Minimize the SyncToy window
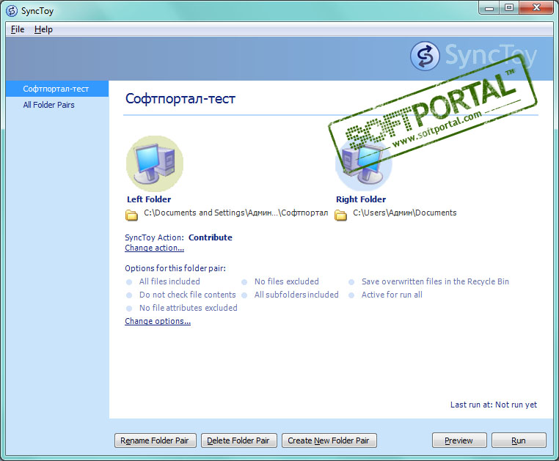 click(489, 8)
